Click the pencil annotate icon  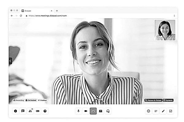coord(163,111)
